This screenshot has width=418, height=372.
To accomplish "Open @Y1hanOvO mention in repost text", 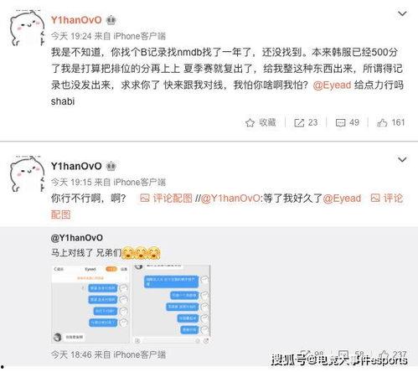I will (x=230, y=199).
